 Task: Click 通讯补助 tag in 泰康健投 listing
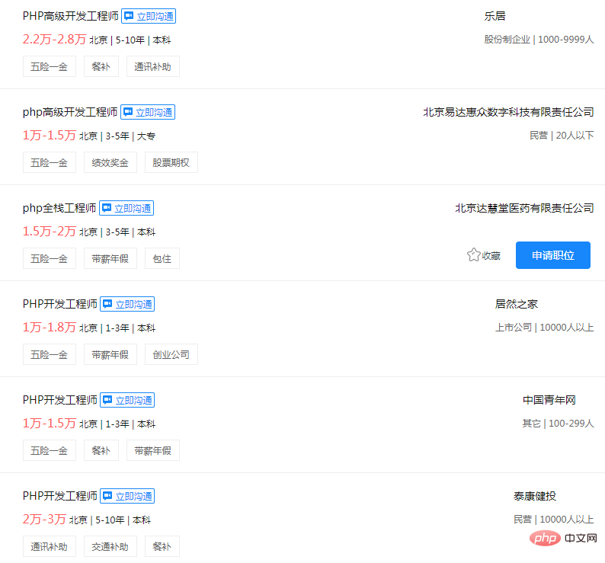50,546
